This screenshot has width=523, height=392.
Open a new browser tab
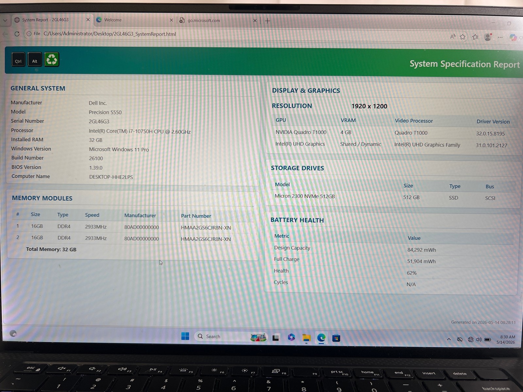tap(267, 21)
